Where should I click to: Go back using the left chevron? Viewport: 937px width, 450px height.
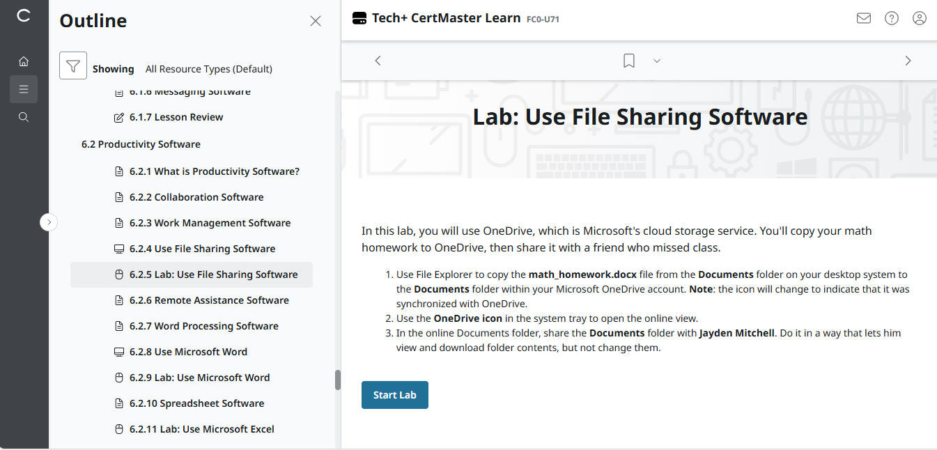378,61
